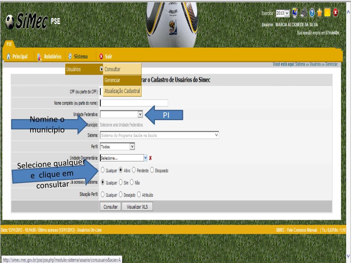The image size is (351, 263).
Task: Open the Manual link in the footer
Action: pyautogui.click(x=313, y=230)
